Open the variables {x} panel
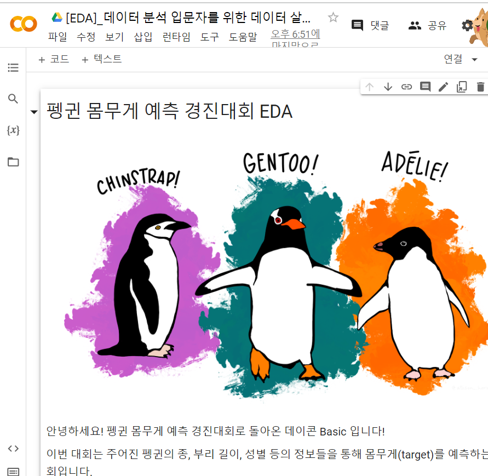This screenshot has width=488, height=476. 13,130
